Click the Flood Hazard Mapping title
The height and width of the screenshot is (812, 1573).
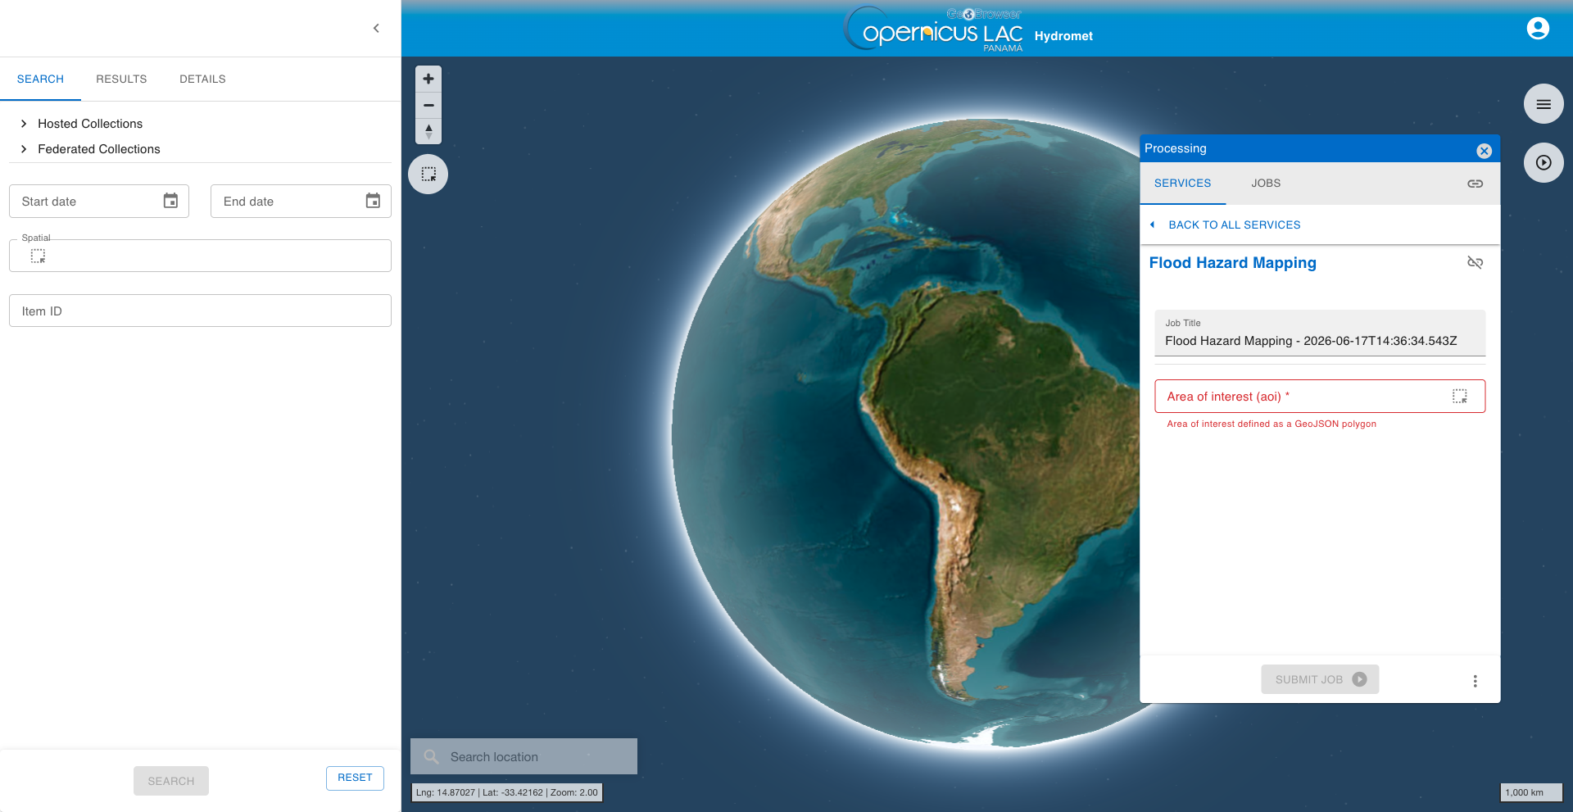[1232, 263]
